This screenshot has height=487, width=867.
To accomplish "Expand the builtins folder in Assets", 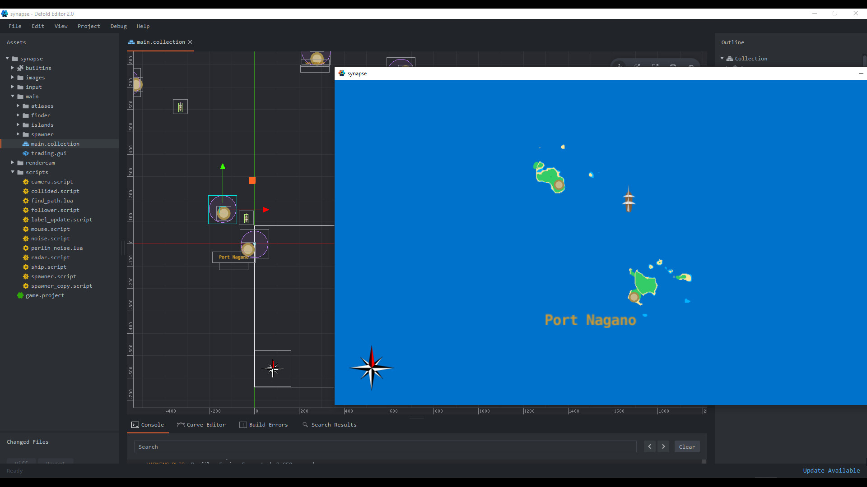I will [12, 68].
